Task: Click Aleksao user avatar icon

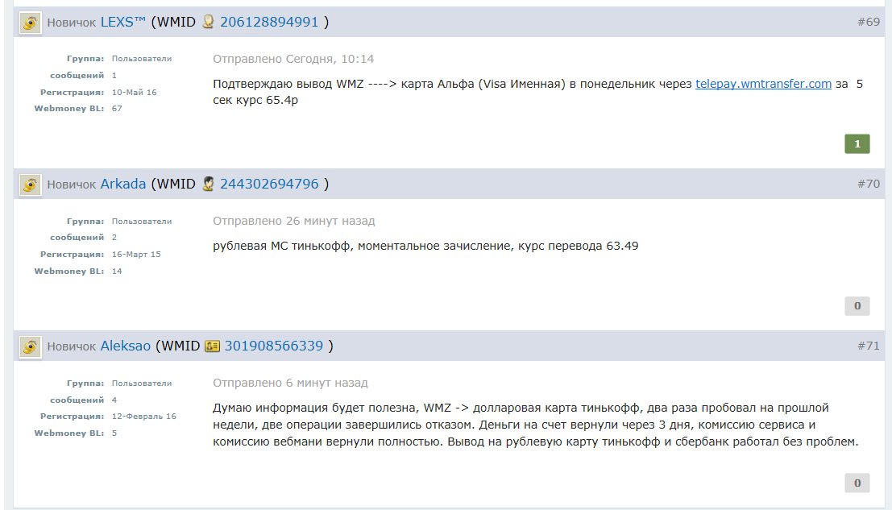Action: [x=30, y=346]
